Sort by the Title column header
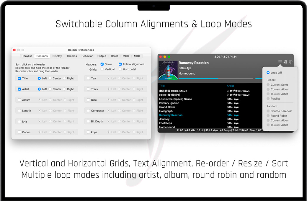The image size is (307, 201). (x=162, y=86)
